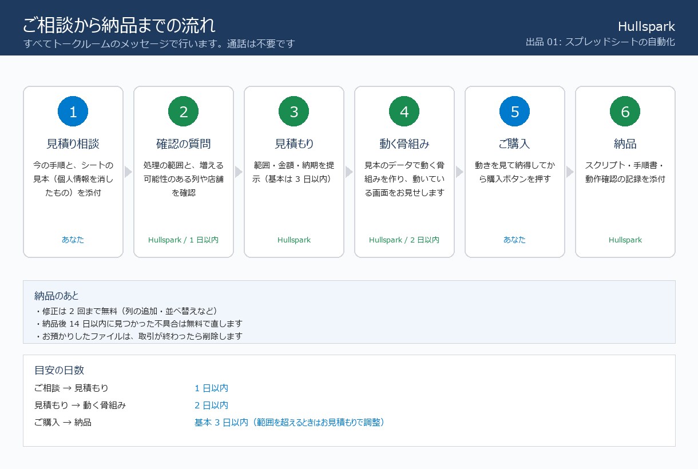Click the 納品のあと section heading
The width and height of the screenshot is (698, 469).
tap(57, 296)
